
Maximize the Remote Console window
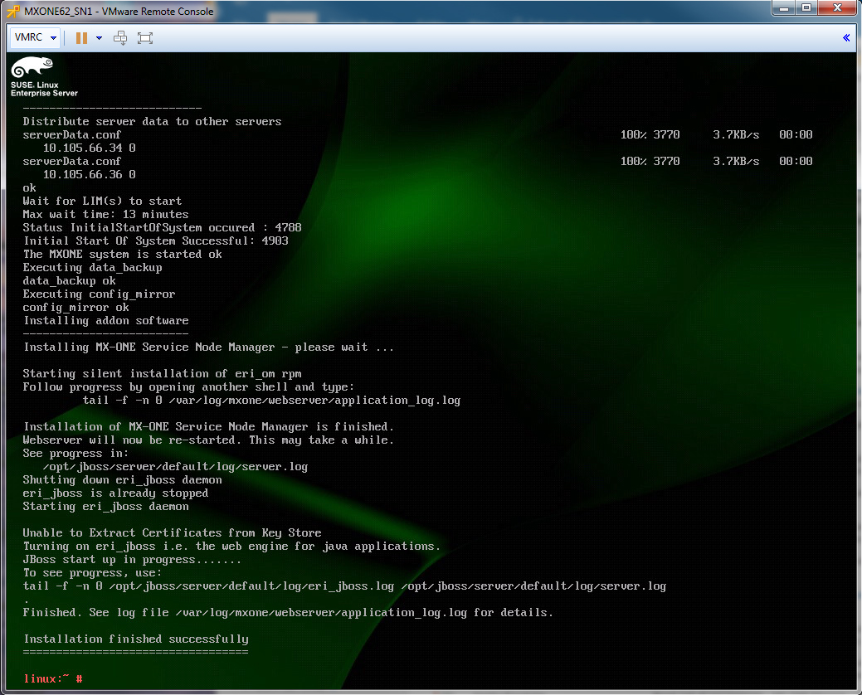coord(806,9)
